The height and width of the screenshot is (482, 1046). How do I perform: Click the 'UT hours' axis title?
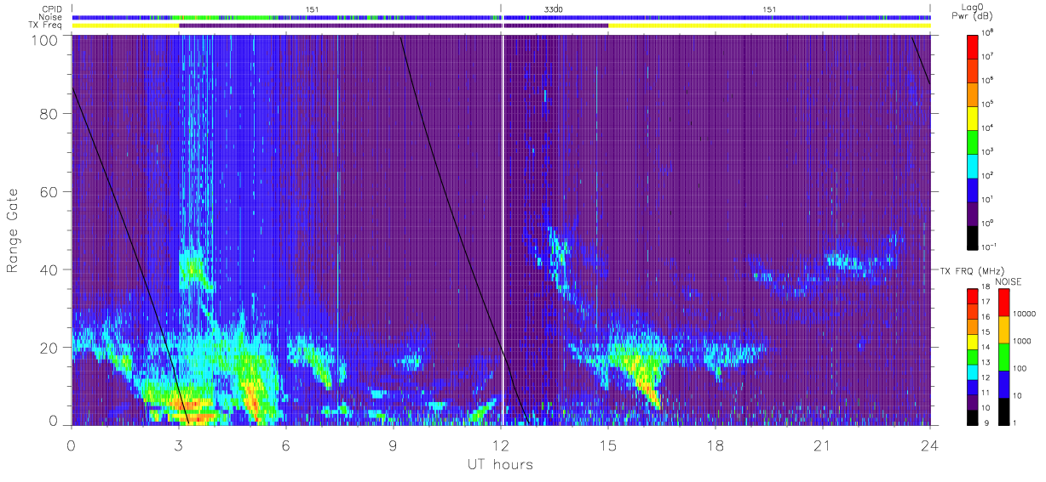pyautogui.click(x=499, y=464)
